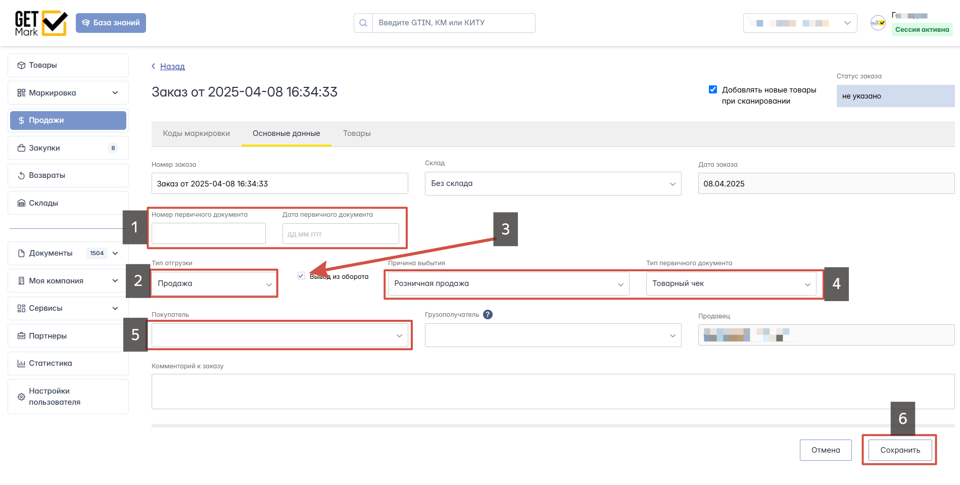
Task: Click the Сохранить button
Action: (900, 450)
